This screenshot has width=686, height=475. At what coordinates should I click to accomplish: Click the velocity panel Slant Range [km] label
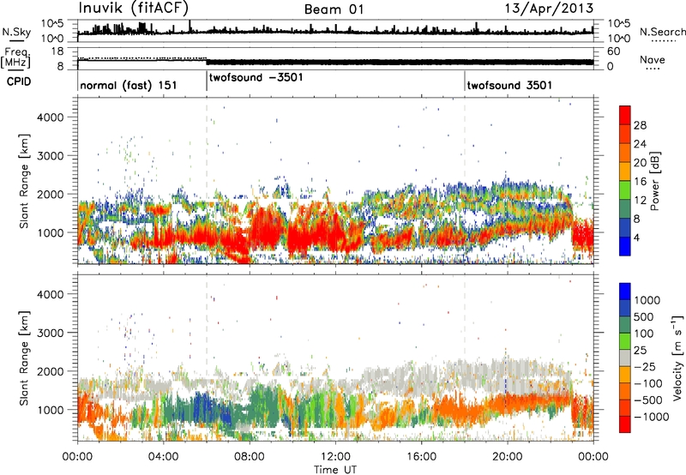point(24,358)
